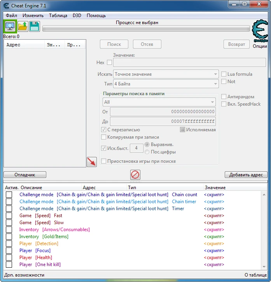Enable the Lua formula checkbox
The width and height of the screenshot is (271, 282).
224,74
